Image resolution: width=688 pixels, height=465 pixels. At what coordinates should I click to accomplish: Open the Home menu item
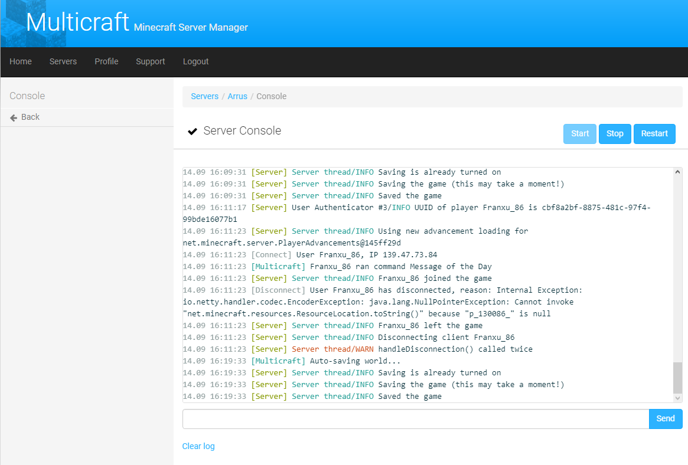tap(21, 61)
